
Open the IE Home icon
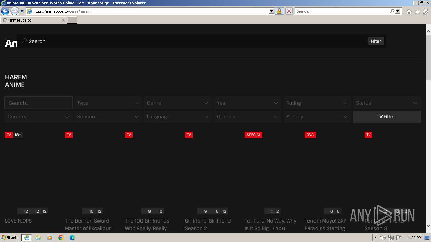pyautogui.click(x=409, y=12)
